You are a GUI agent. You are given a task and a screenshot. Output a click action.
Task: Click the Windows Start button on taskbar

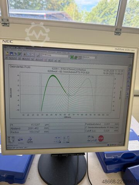pyautogui.click(x=10, y=148)
